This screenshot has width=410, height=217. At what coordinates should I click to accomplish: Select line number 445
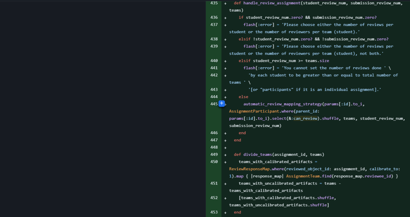(214, 104)
